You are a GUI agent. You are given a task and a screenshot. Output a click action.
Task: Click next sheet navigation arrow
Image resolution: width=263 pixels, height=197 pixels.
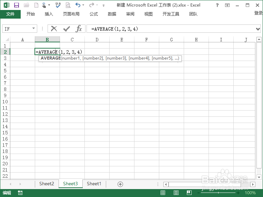(x=20, y=184)
